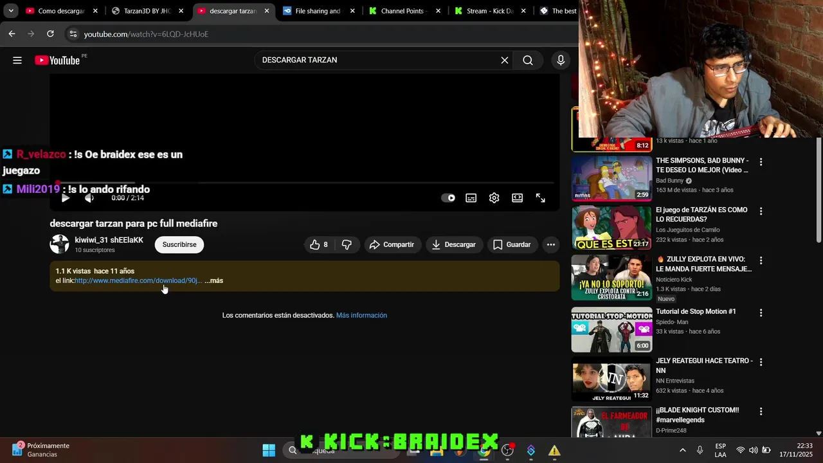Switch to Como descargar tab
Screen dimensions: 823x463
[62, 11]
